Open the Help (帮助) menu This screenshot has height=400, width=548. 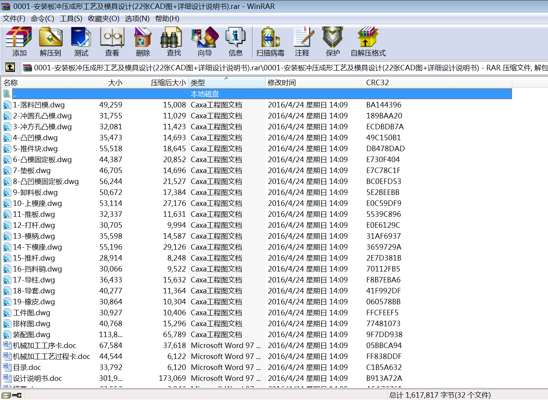pos(167,19)
